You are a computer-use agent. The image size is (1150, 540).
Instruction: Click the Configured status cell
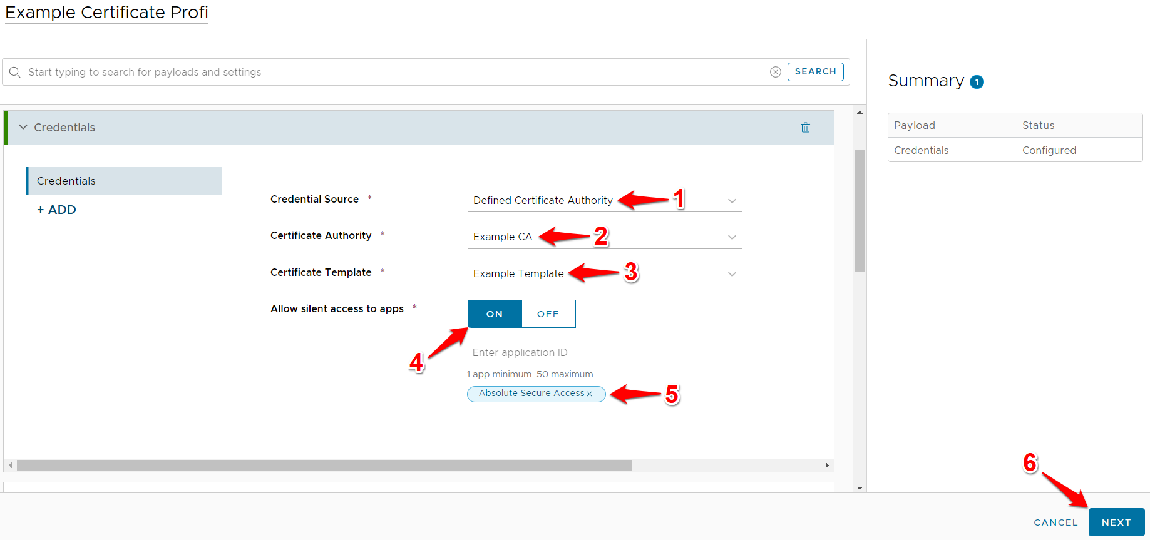[x=1049, y=150]
